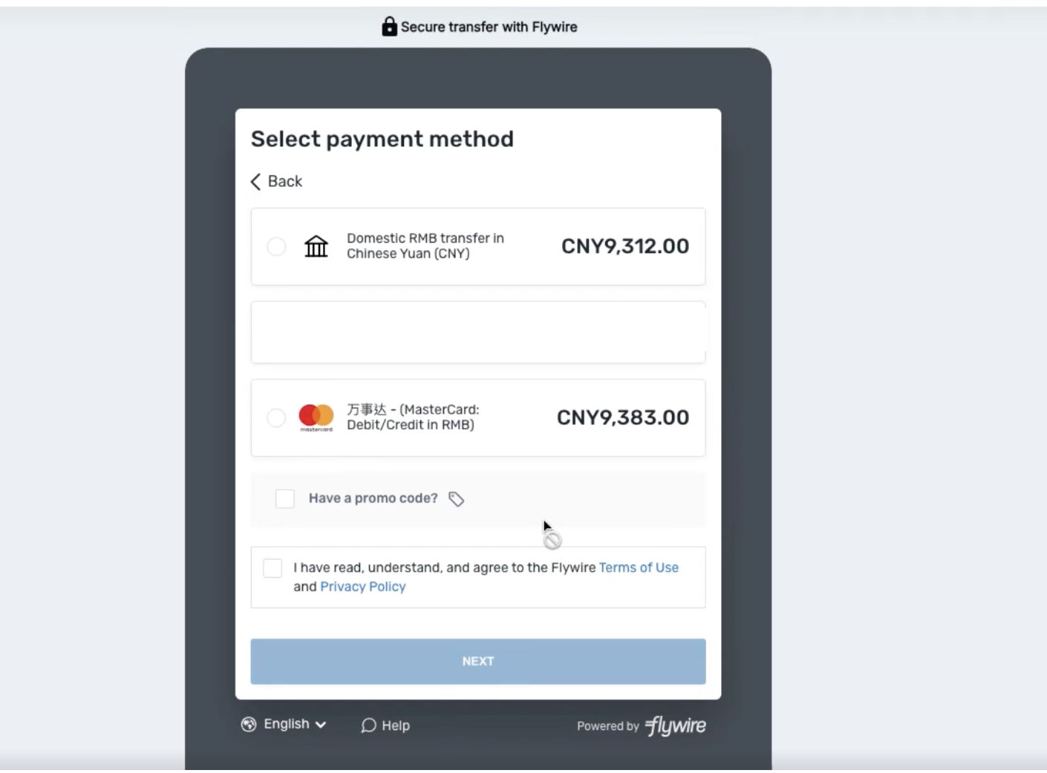Screen dimensions: 1047x773
Task: Enable the promo code checkbox
Action: (x=285, y=499)
